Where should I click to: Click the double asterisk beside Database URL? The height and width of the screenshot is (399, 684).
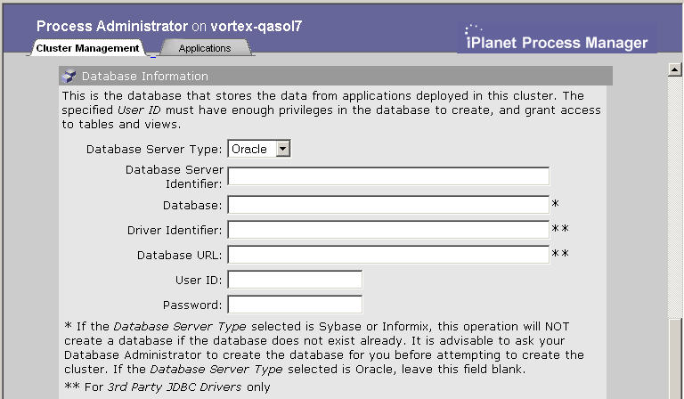[560, 253]
